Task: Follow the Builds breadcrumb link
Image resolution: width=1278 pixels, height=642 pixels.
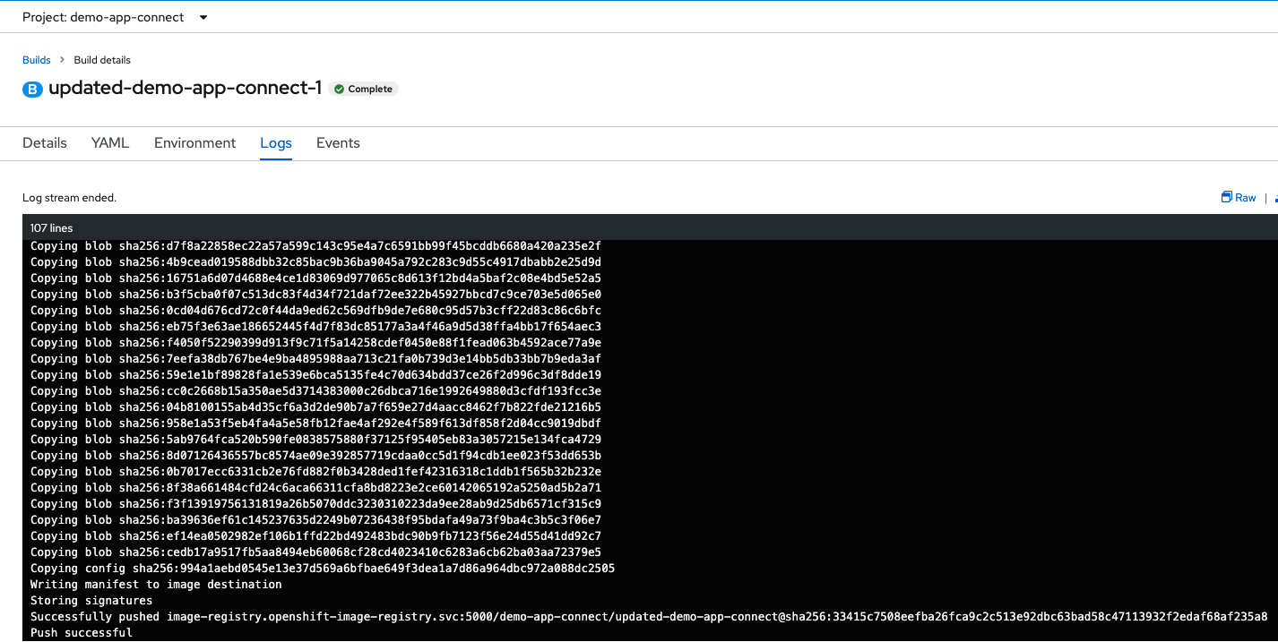Action: (x=36, y=60)
